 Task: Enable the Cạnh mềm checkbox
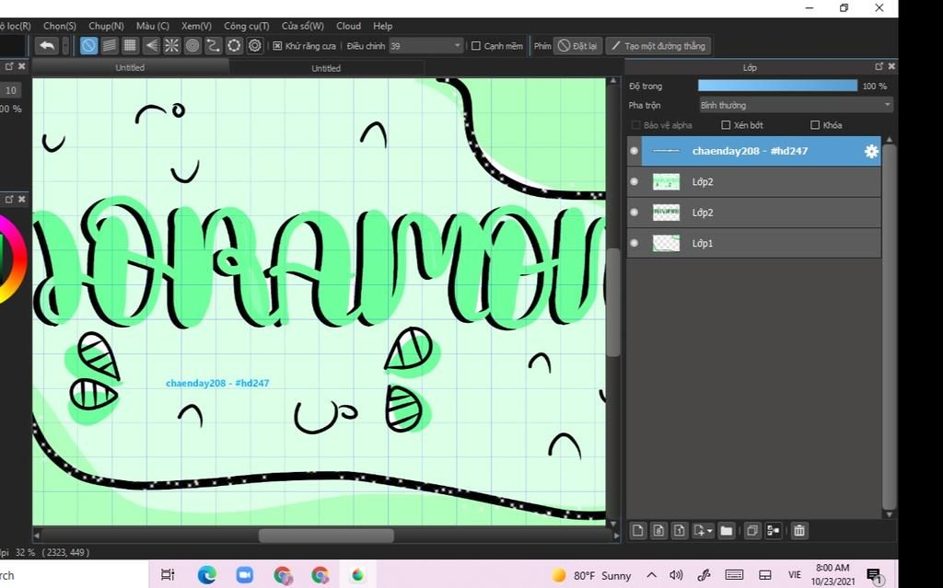(476, 46)
